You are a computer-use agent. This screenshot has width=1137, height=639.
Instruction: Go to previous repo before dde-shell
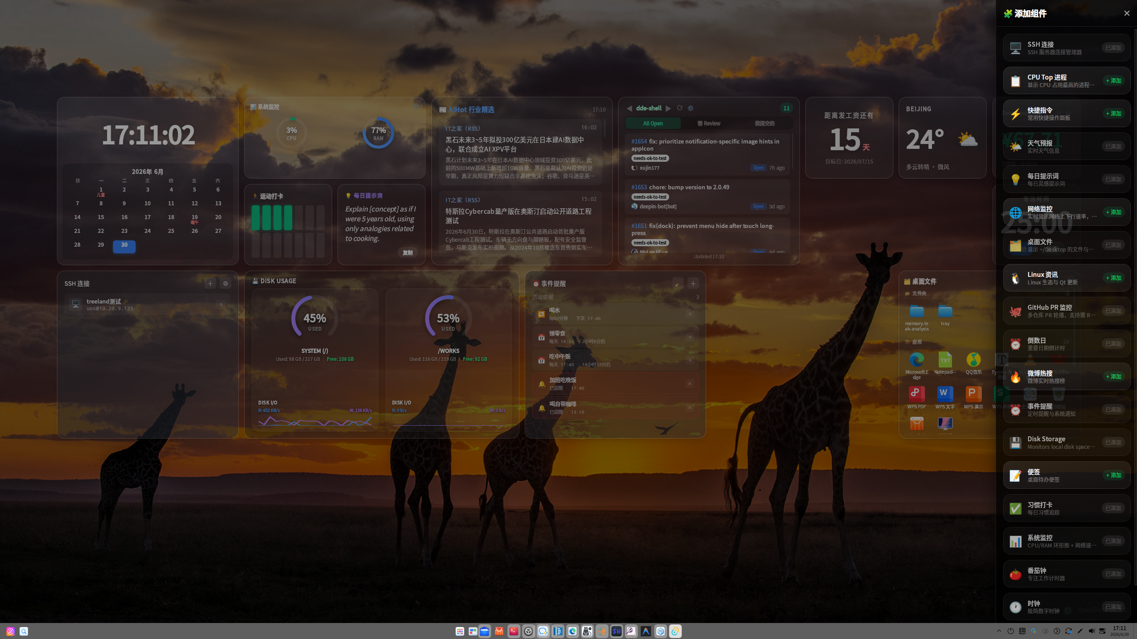tap(629, 108)
